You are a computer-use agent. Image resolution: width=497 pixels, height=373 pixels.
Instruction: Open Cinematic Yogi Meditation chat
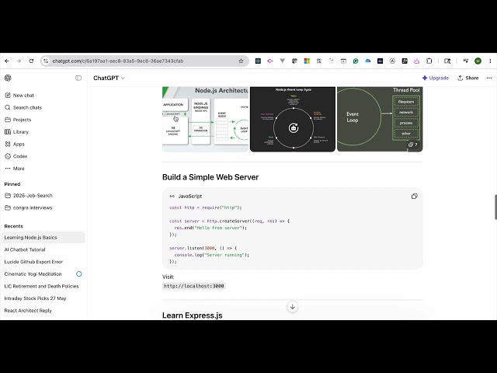click(33, 274)
